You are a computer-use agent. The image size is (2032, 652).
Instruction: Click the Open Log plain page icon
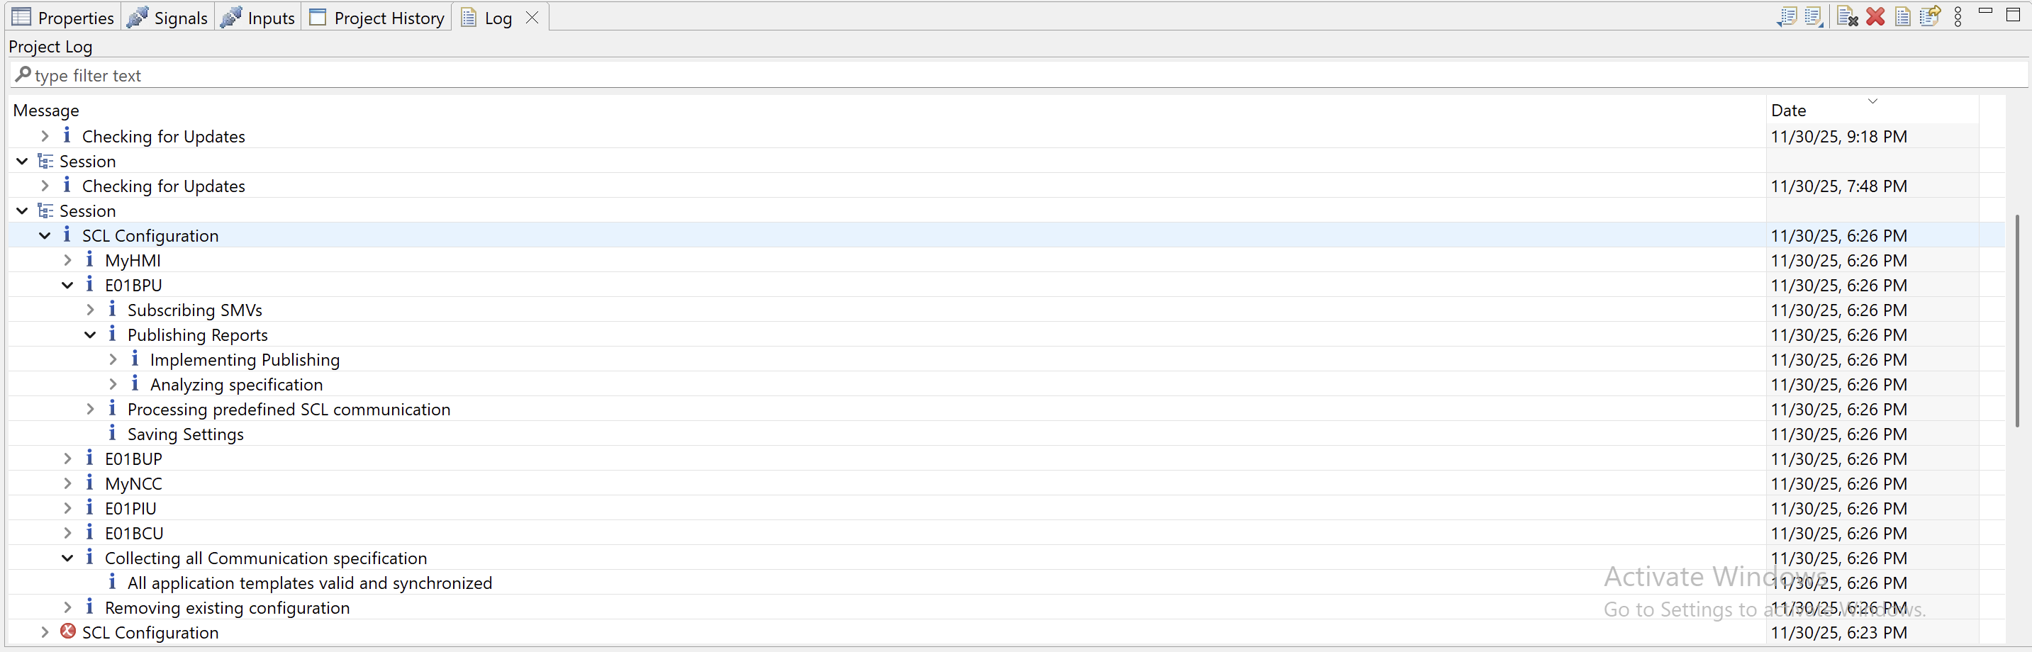click(1903, 16)
